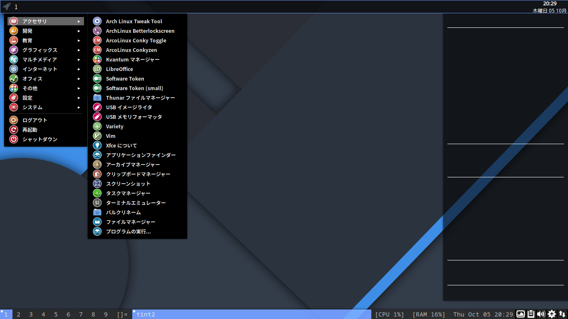Switch to workspace 9
This screenshot has width=568, height=319.
tap(106, 314)
